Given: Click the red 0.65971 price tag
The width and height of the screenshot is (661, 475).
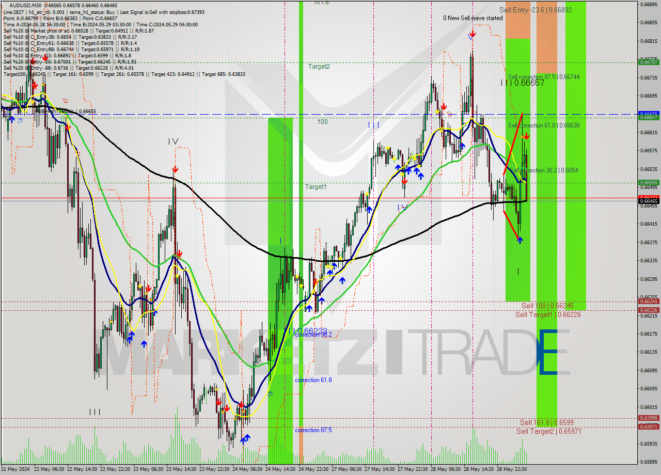Looking at the screenshot, I should pyautogui.click(x=649, y=426).
